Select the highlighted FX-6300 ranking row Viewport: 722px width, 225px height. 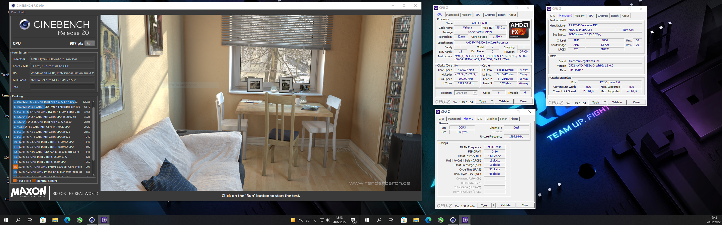52,167
